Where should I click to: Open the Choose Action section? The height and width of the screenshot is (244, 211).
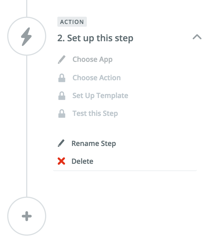click(96, 77)
